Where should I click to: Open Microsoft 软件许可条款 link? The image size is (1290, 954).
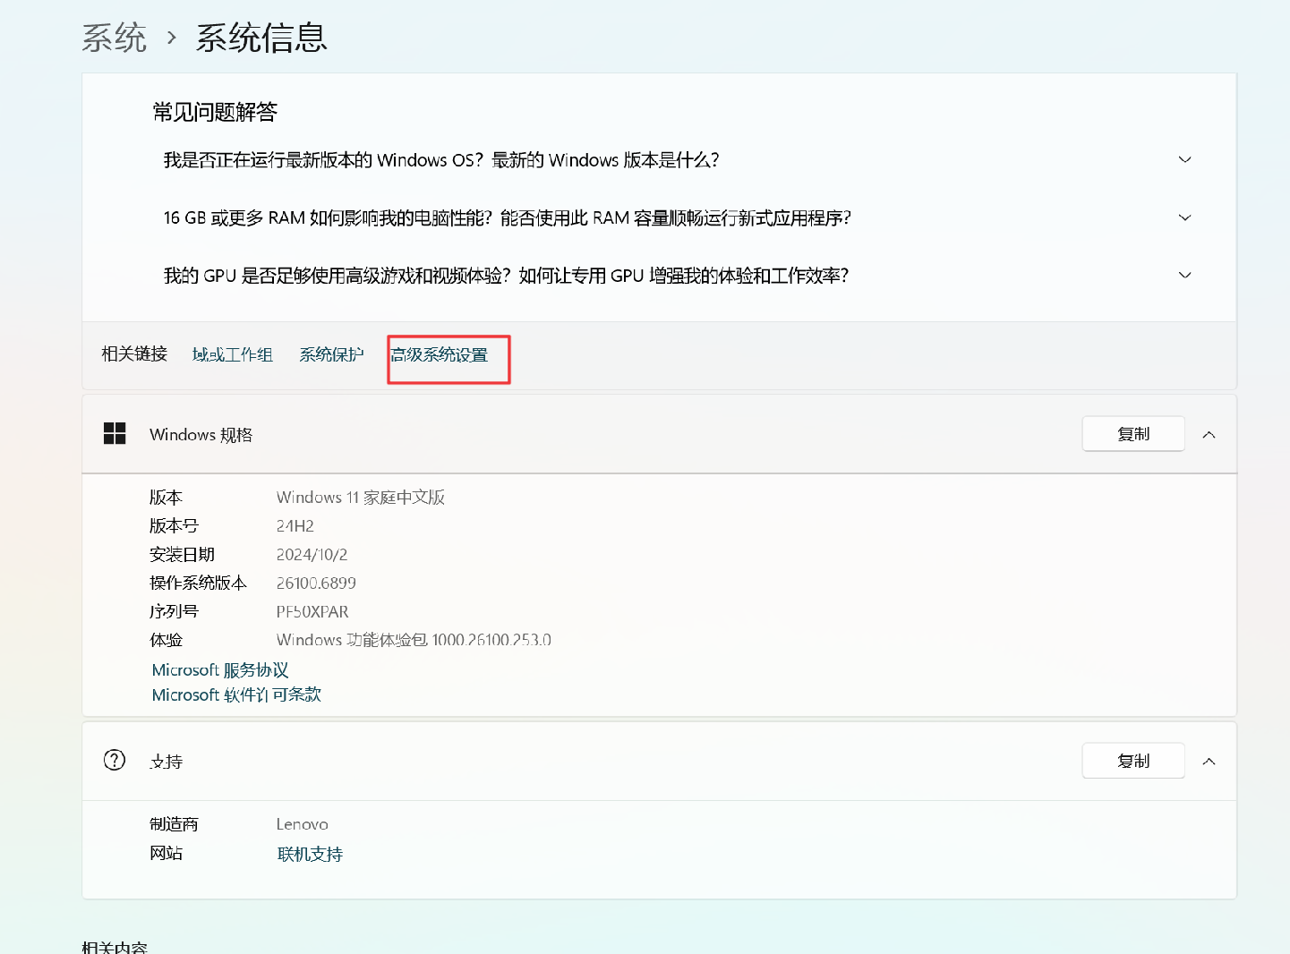pos(236,694)
